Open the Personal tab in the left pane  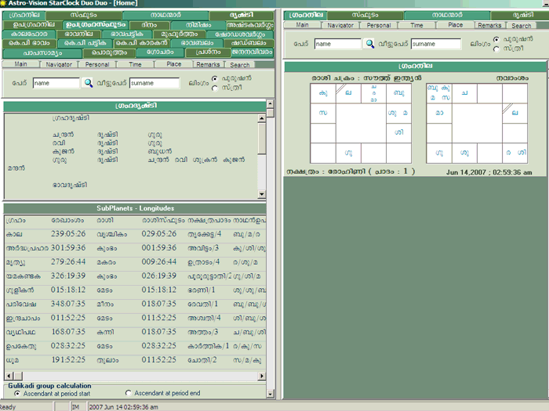97,65
